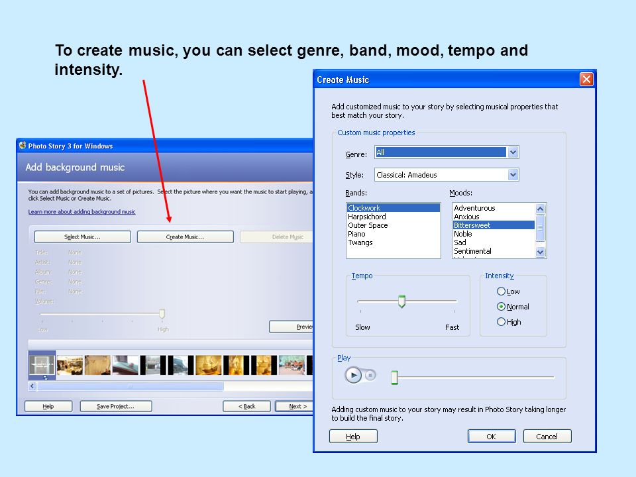Select the second filmstrip thumbnail

tap(70, 365)
